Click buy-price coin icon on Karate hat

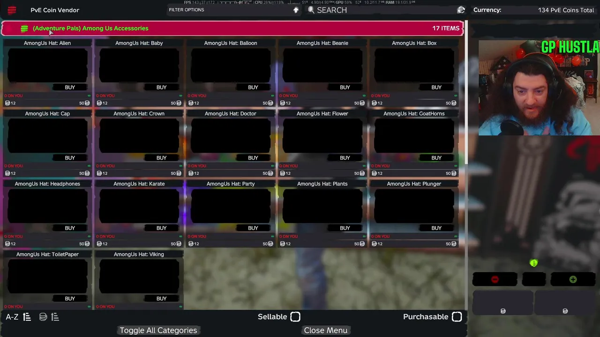pyautogui.click(x=179, y=244)
